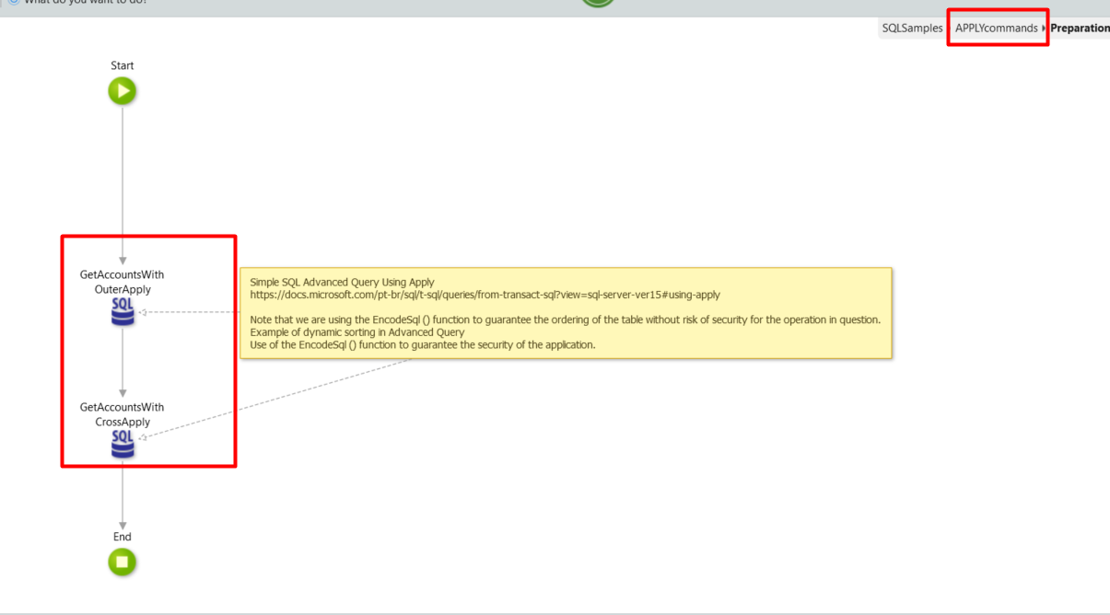
Task: Click the GetAccountsWithOuterApply SQL icon
Action: click(x=123, y=312)
